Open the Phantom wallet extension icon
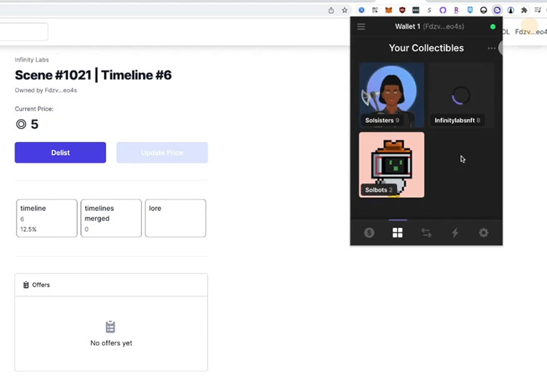This screenshot has height=388, width=547. 497,11
